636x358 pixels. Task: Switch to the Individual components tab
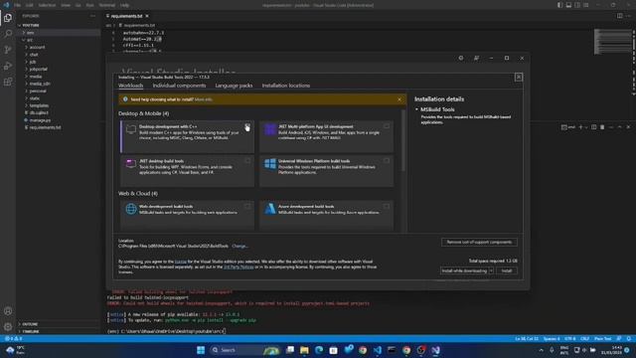[179, 86]
